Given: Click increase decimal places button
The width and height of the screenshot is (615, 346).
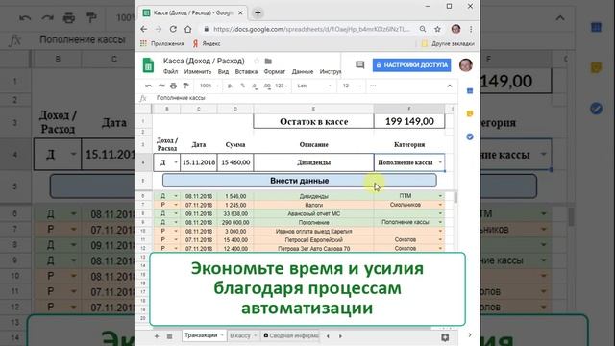Looking at the screenshot, I should click(267, 86).
